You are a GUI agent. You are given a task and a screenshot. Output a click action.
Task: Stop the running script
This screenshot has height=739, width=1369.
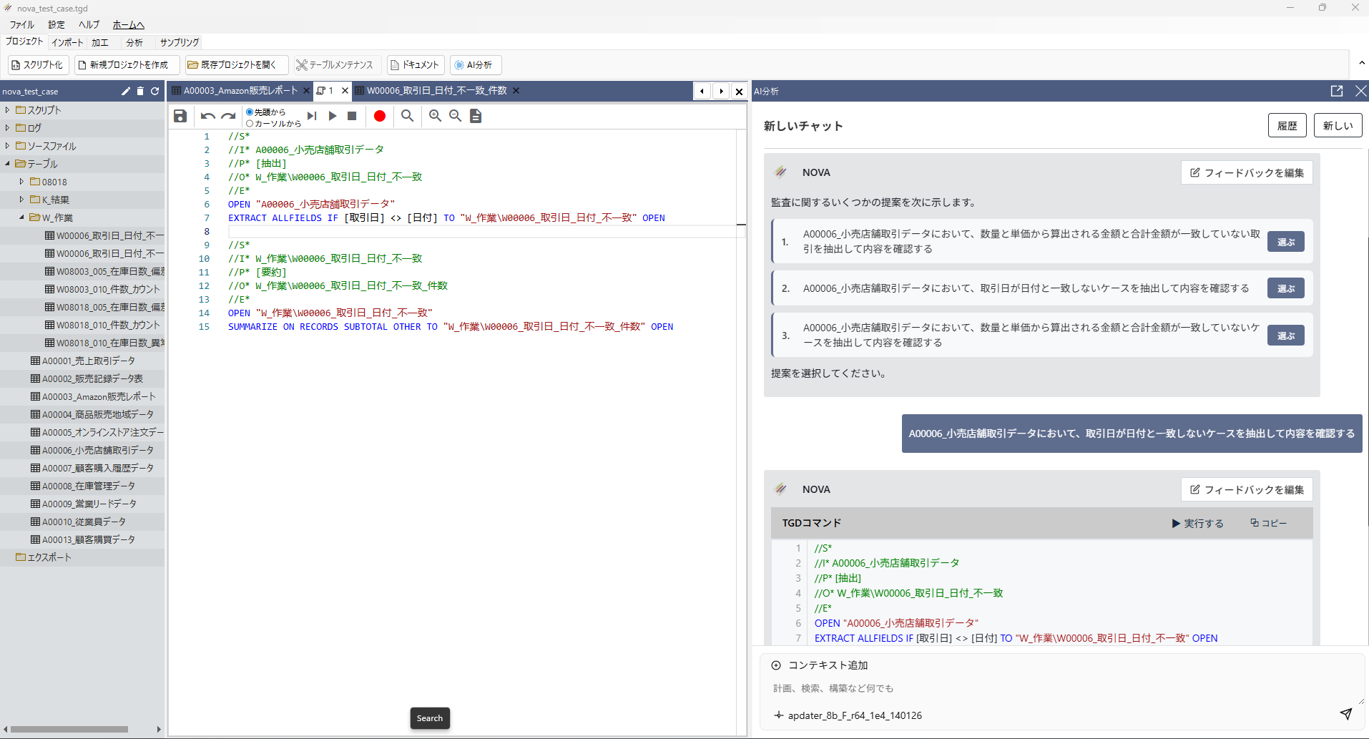[x=352, y=116]
